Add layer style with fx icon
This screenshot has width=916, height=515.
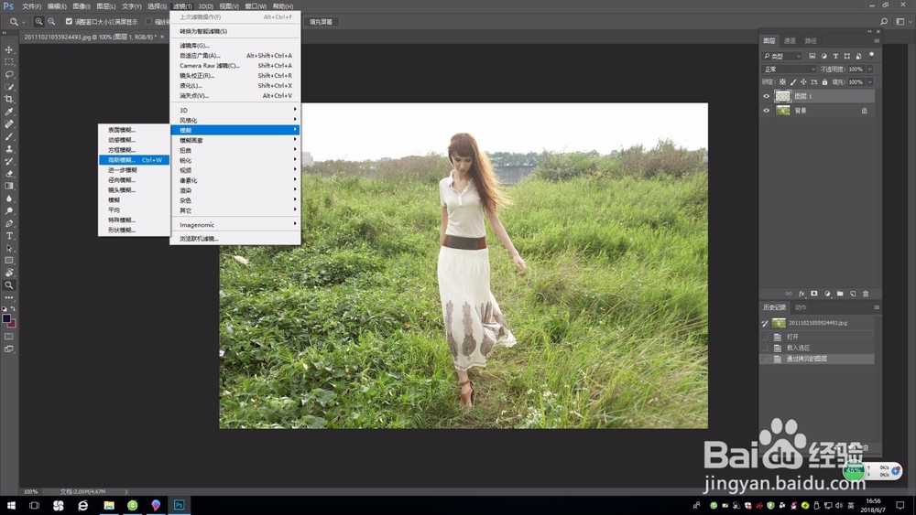[801, 294]
